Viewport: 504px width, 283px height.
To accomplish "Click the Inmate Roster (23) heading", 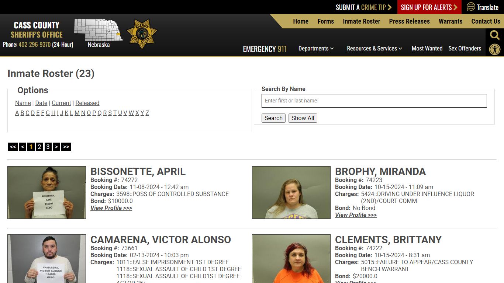I will click(51, 74).
